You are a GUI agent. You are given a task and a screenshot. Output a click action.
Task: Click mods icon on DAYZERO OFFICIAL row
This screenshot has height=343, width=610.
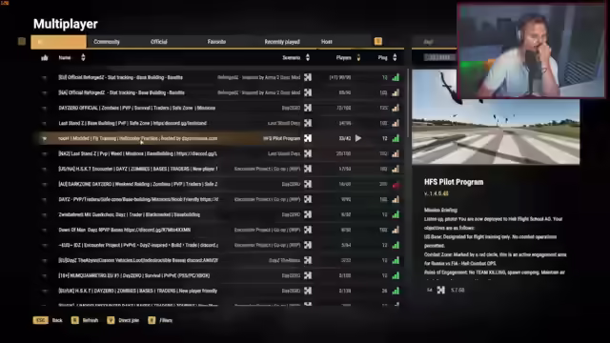(x=308, y=108)
